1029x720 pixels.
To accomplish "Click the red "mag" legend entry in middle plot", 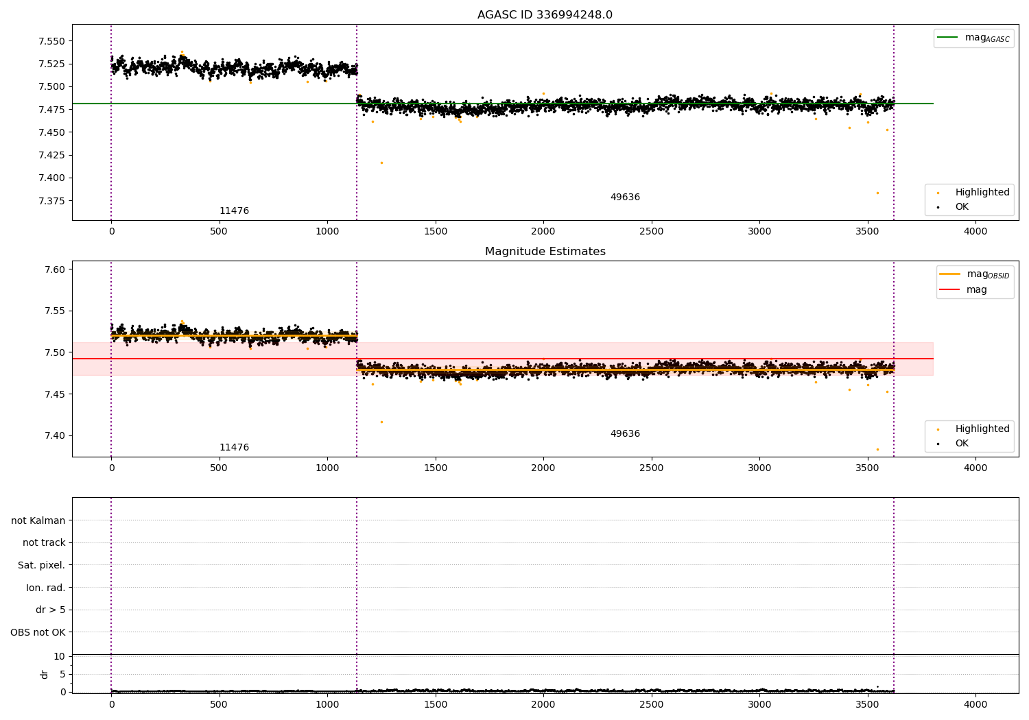I will tap(977, 290).
